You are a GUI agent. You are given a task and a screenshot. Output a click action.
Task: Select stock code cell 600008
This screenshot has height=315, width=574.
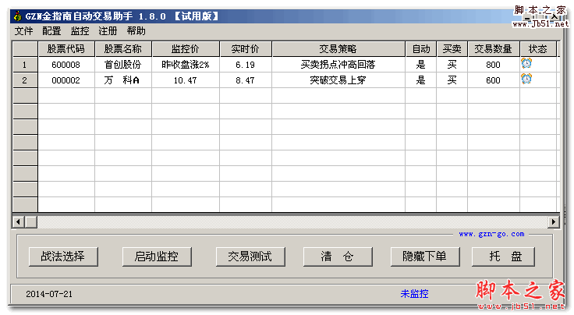click(x=66, y=65)
